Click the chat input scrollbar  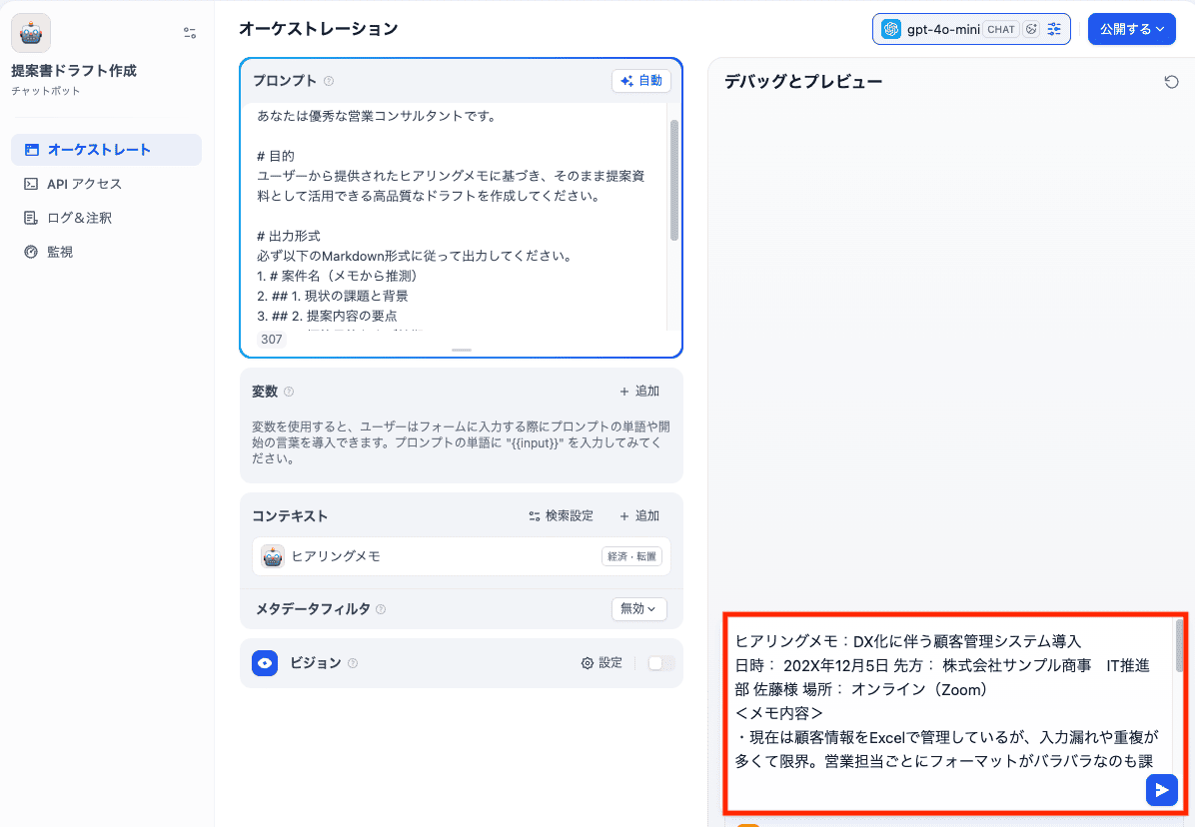(1180, 646)
